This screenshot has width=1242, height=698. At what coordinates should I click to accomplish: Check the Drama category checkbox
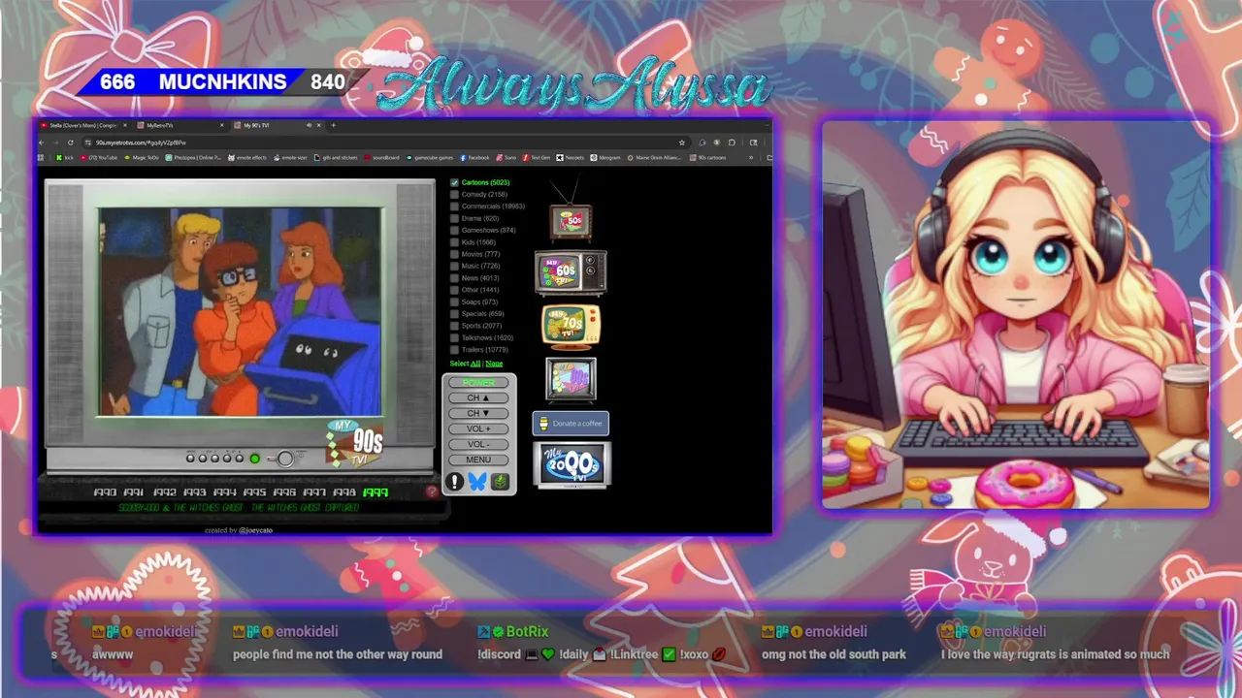454,218
